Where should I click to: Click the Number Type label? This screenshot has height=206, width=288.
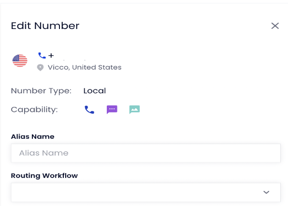click(41, 91)
